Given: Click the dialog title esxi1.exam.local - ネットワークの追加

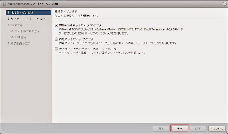Looking at the screenshot, I should 32,4.
